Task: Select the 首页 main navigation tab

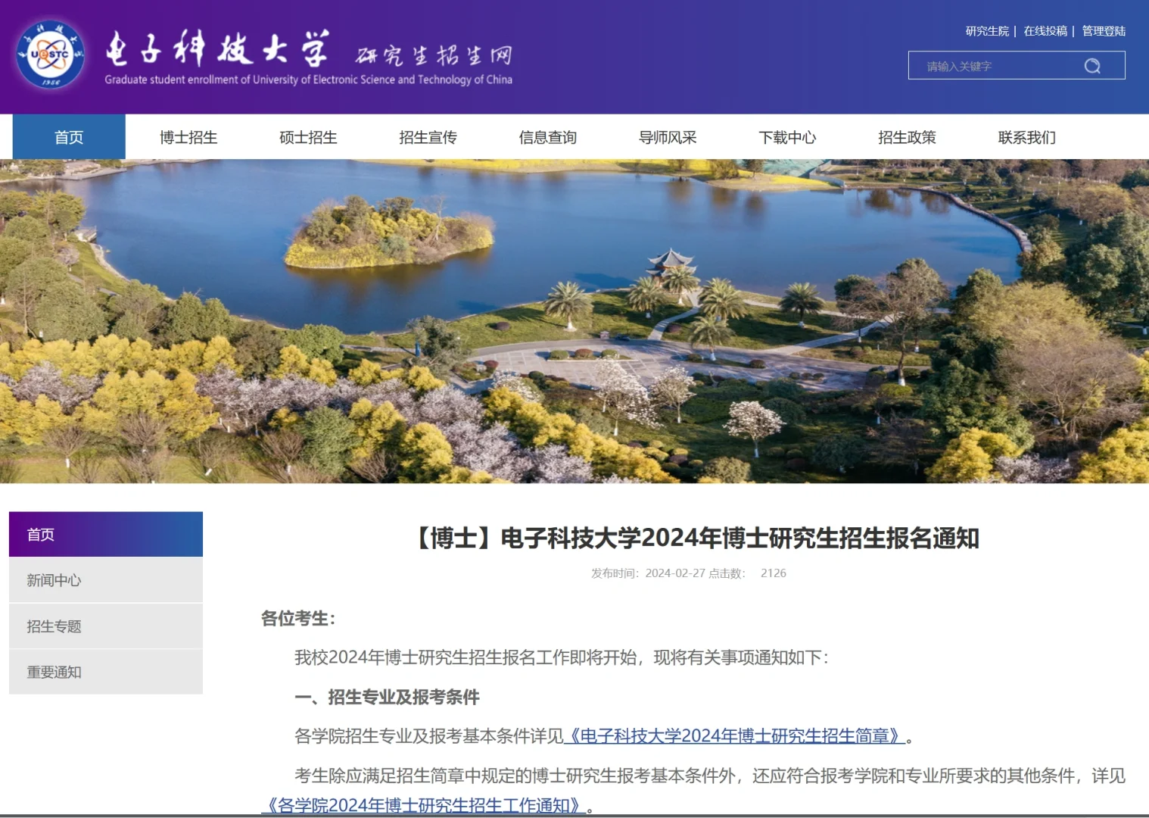Action: coord(69,137)
